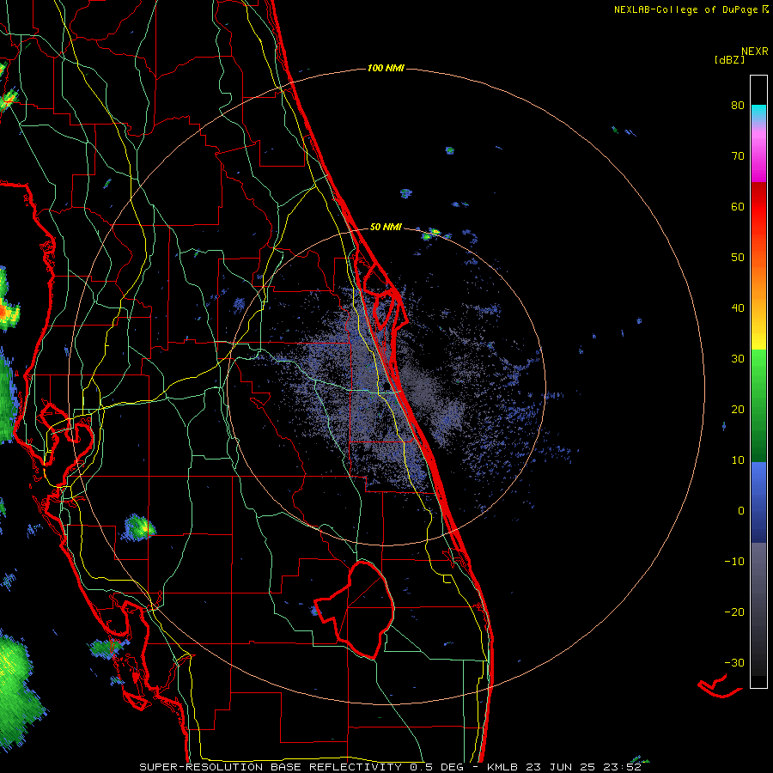Click the 20 dBZ scale value

tap(738, 409)
